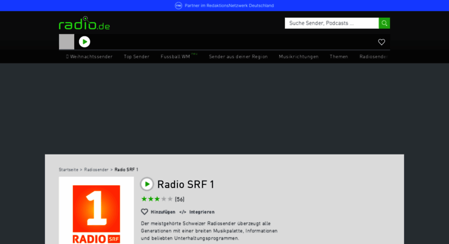Open the Radiosender menu item in the navigation
Viewport: 449px width, 244px height.
[374, 57]
